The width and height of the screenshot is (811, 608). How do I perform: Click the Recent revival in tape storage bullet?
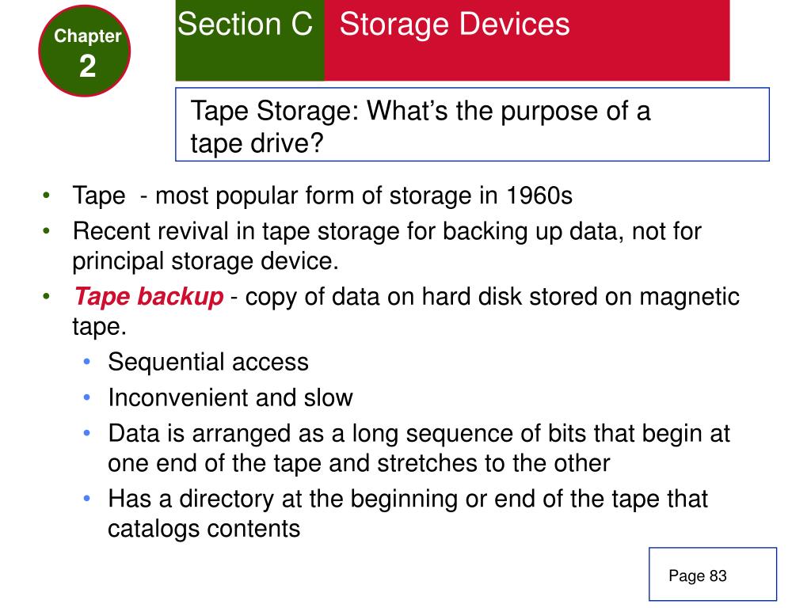pyautogui.click(x=386, y=246)
